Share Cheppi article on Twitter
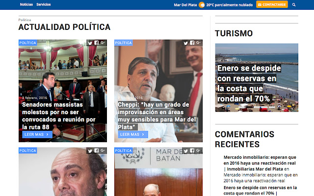Viewport: 314px width, 196px height. 186,43
